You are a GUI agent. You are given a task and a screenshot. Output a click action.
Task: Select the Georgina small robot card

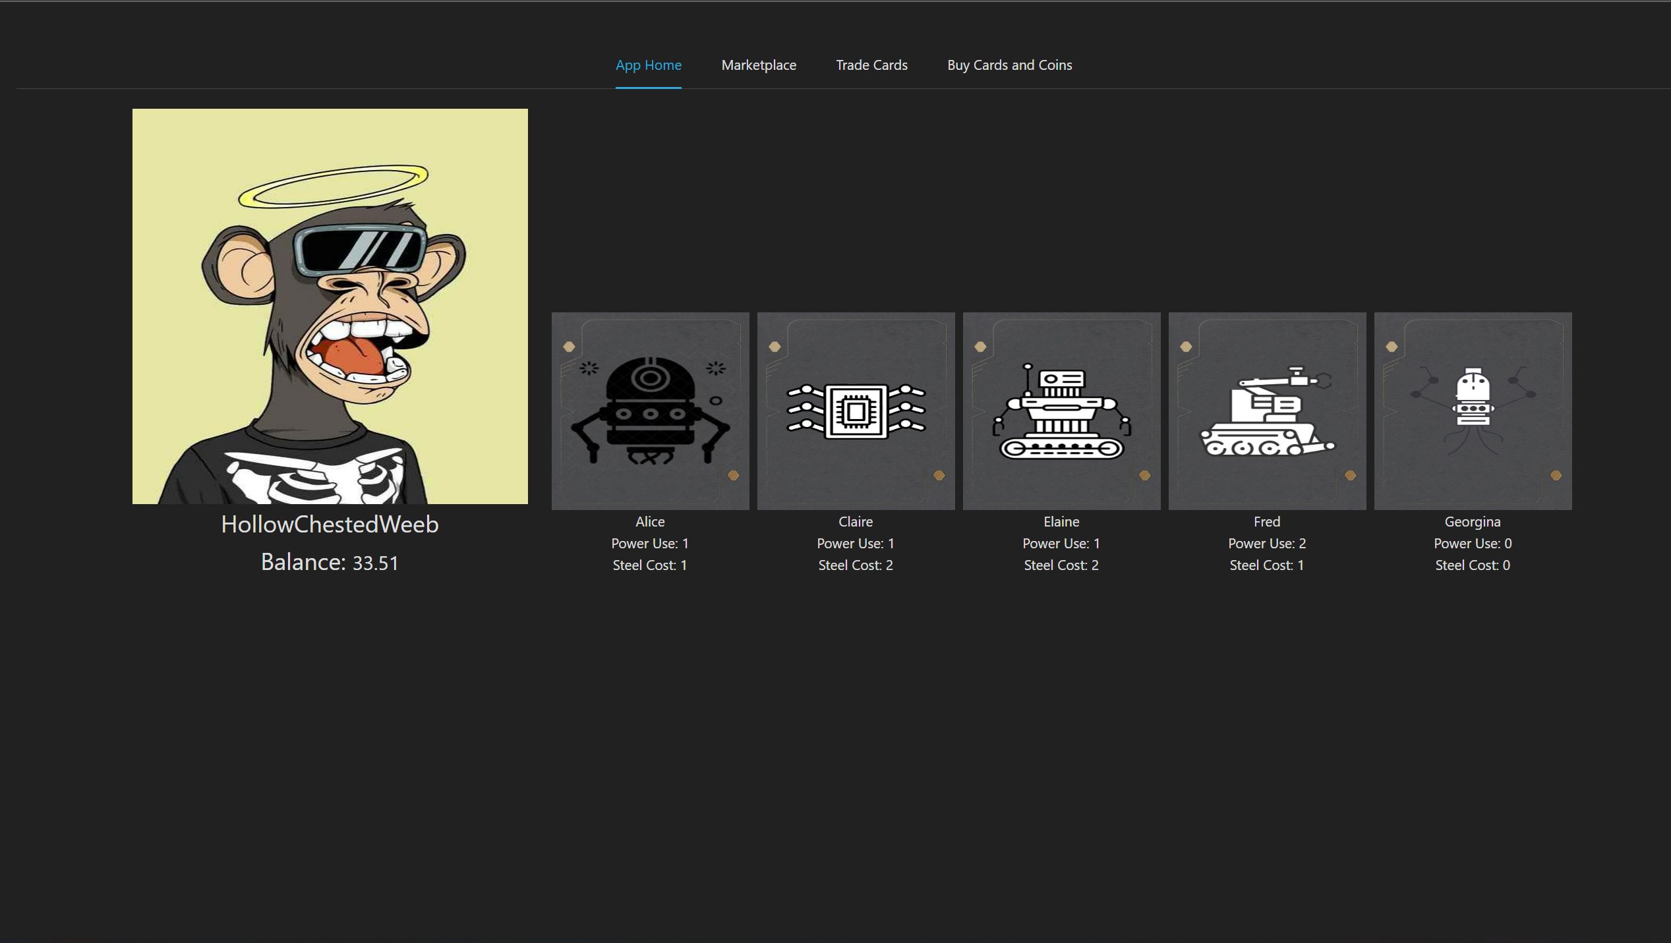point(1473,411)
